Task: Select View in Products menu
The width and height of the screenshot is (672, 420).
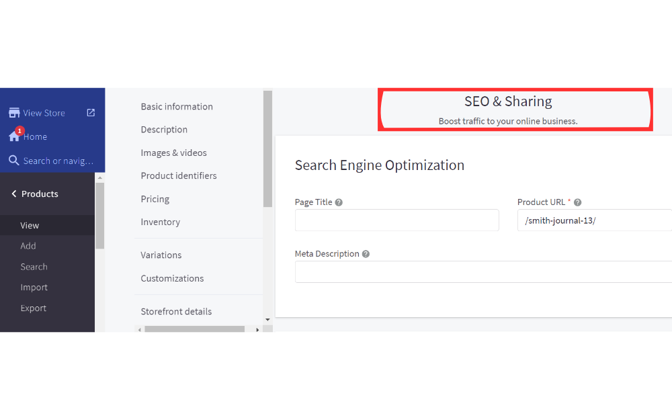Action: [x=30, y=225]
